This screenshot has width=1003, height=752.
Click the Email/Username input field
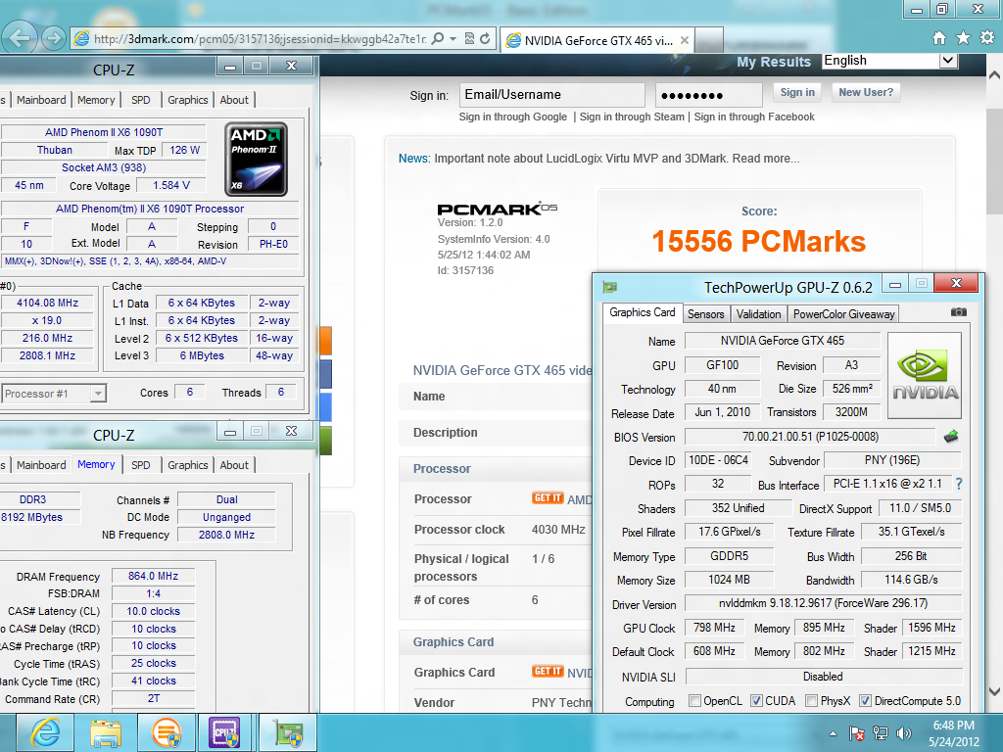point(552,95)
